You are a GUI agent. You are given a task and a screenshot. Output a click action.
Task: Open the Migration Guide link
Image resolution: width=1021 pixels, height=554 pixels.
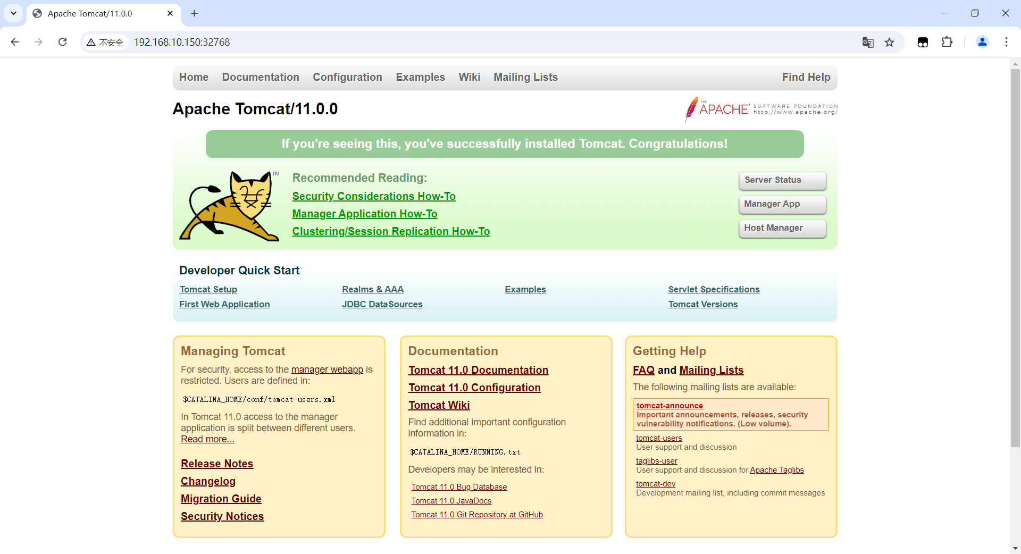click(221, 499)
